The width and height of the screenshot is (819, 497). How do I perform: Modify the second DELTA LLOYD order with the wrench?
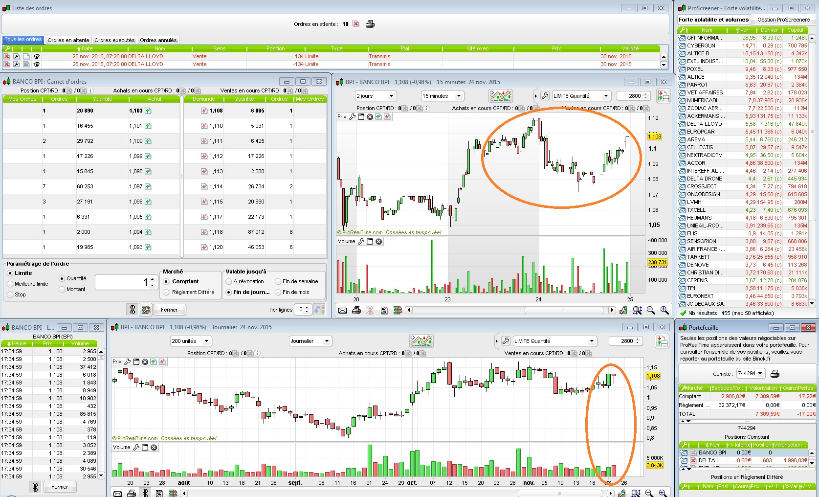(16, 64)
